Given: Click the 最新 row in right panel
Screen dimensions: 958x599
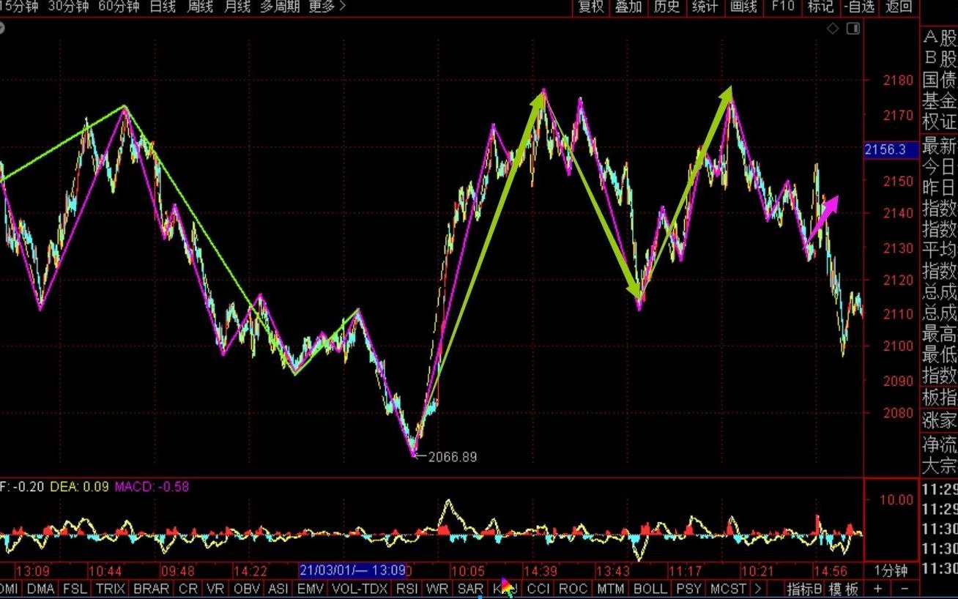Looking at the screenshot, I should tap(940, 144).
